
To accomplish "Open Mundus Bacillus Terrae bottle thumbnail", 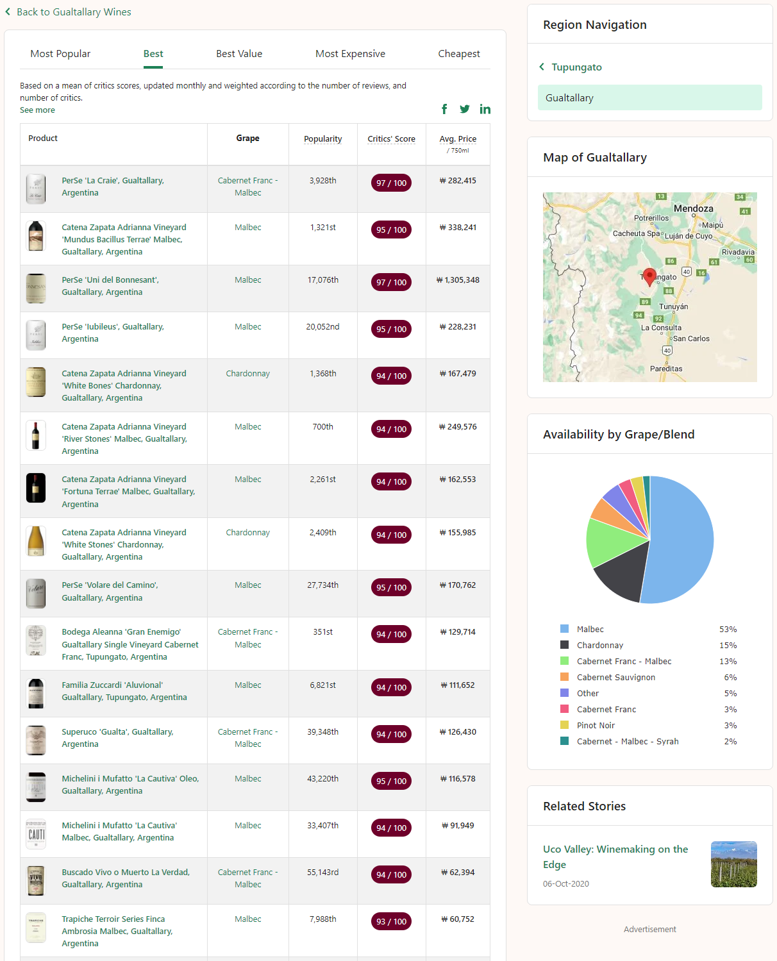I will pyautogui.click(x=36, y=236).
